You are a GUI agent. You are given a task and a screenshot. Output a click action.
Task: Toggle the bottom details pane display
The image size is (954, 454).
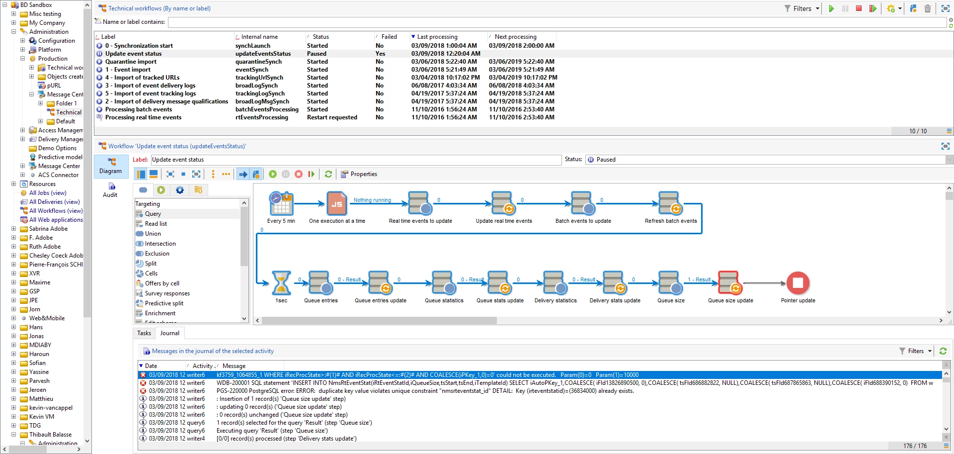[x=154, y=174]
